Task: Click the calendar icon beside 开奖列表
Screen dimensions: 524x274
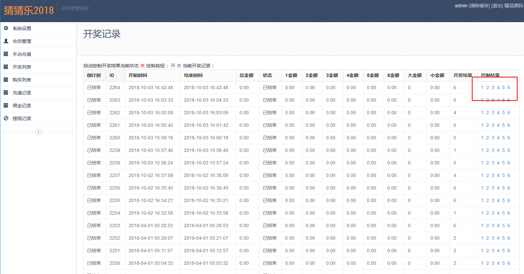Action: [6, 67]
